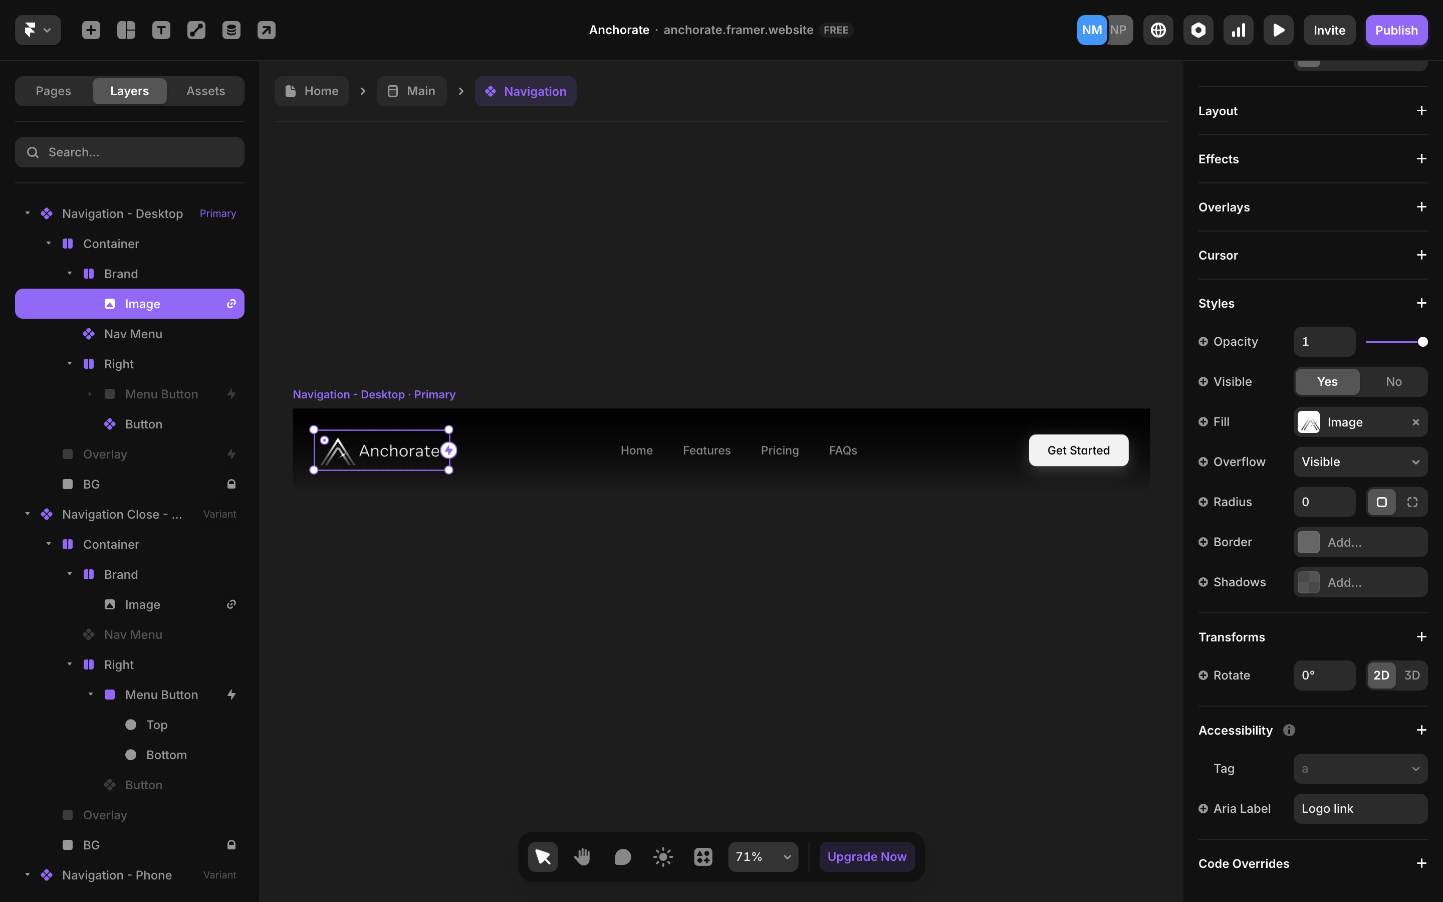Switch to the Pages tab
The image size is (1443, 902).
pyautogui.click(x=54, y=91)
